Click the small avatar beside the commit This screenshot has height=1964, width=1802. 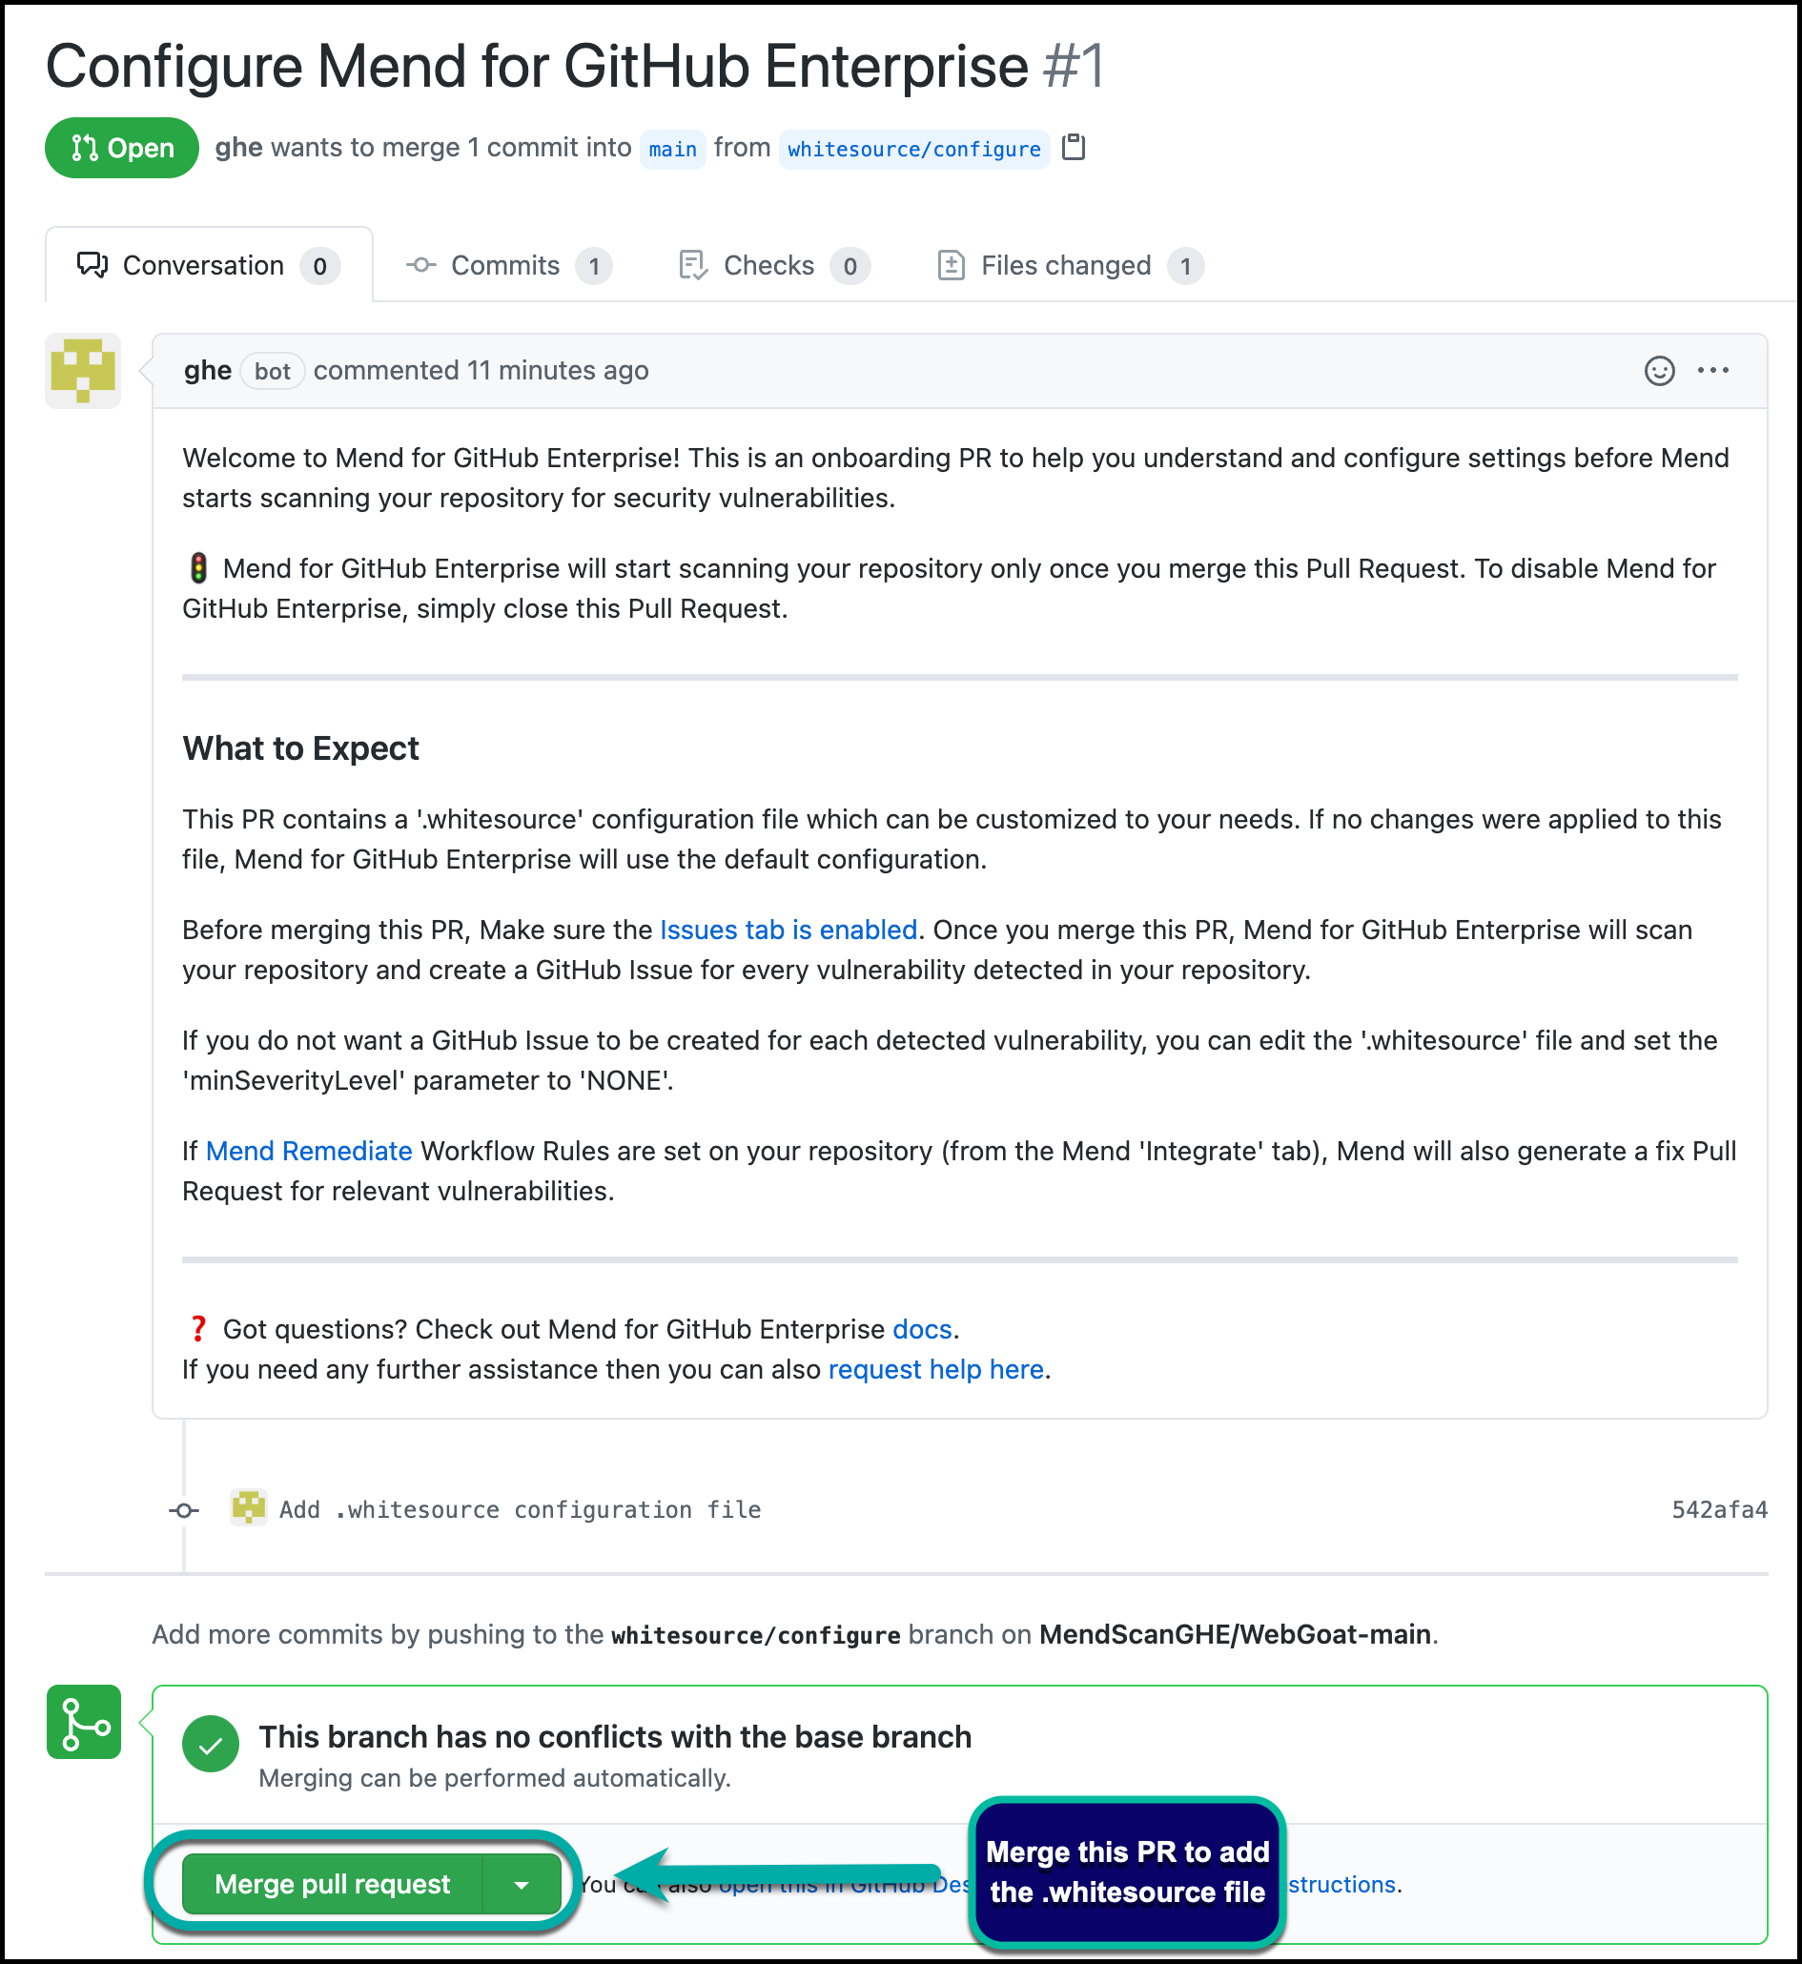point(249,1507)
